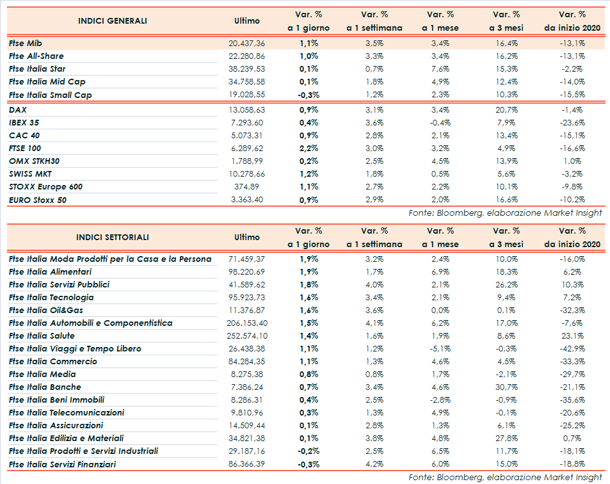Click the INDICI SETTORIALI table header
Image resolution: width=610 pixels, height=484 pixels.
112,237
